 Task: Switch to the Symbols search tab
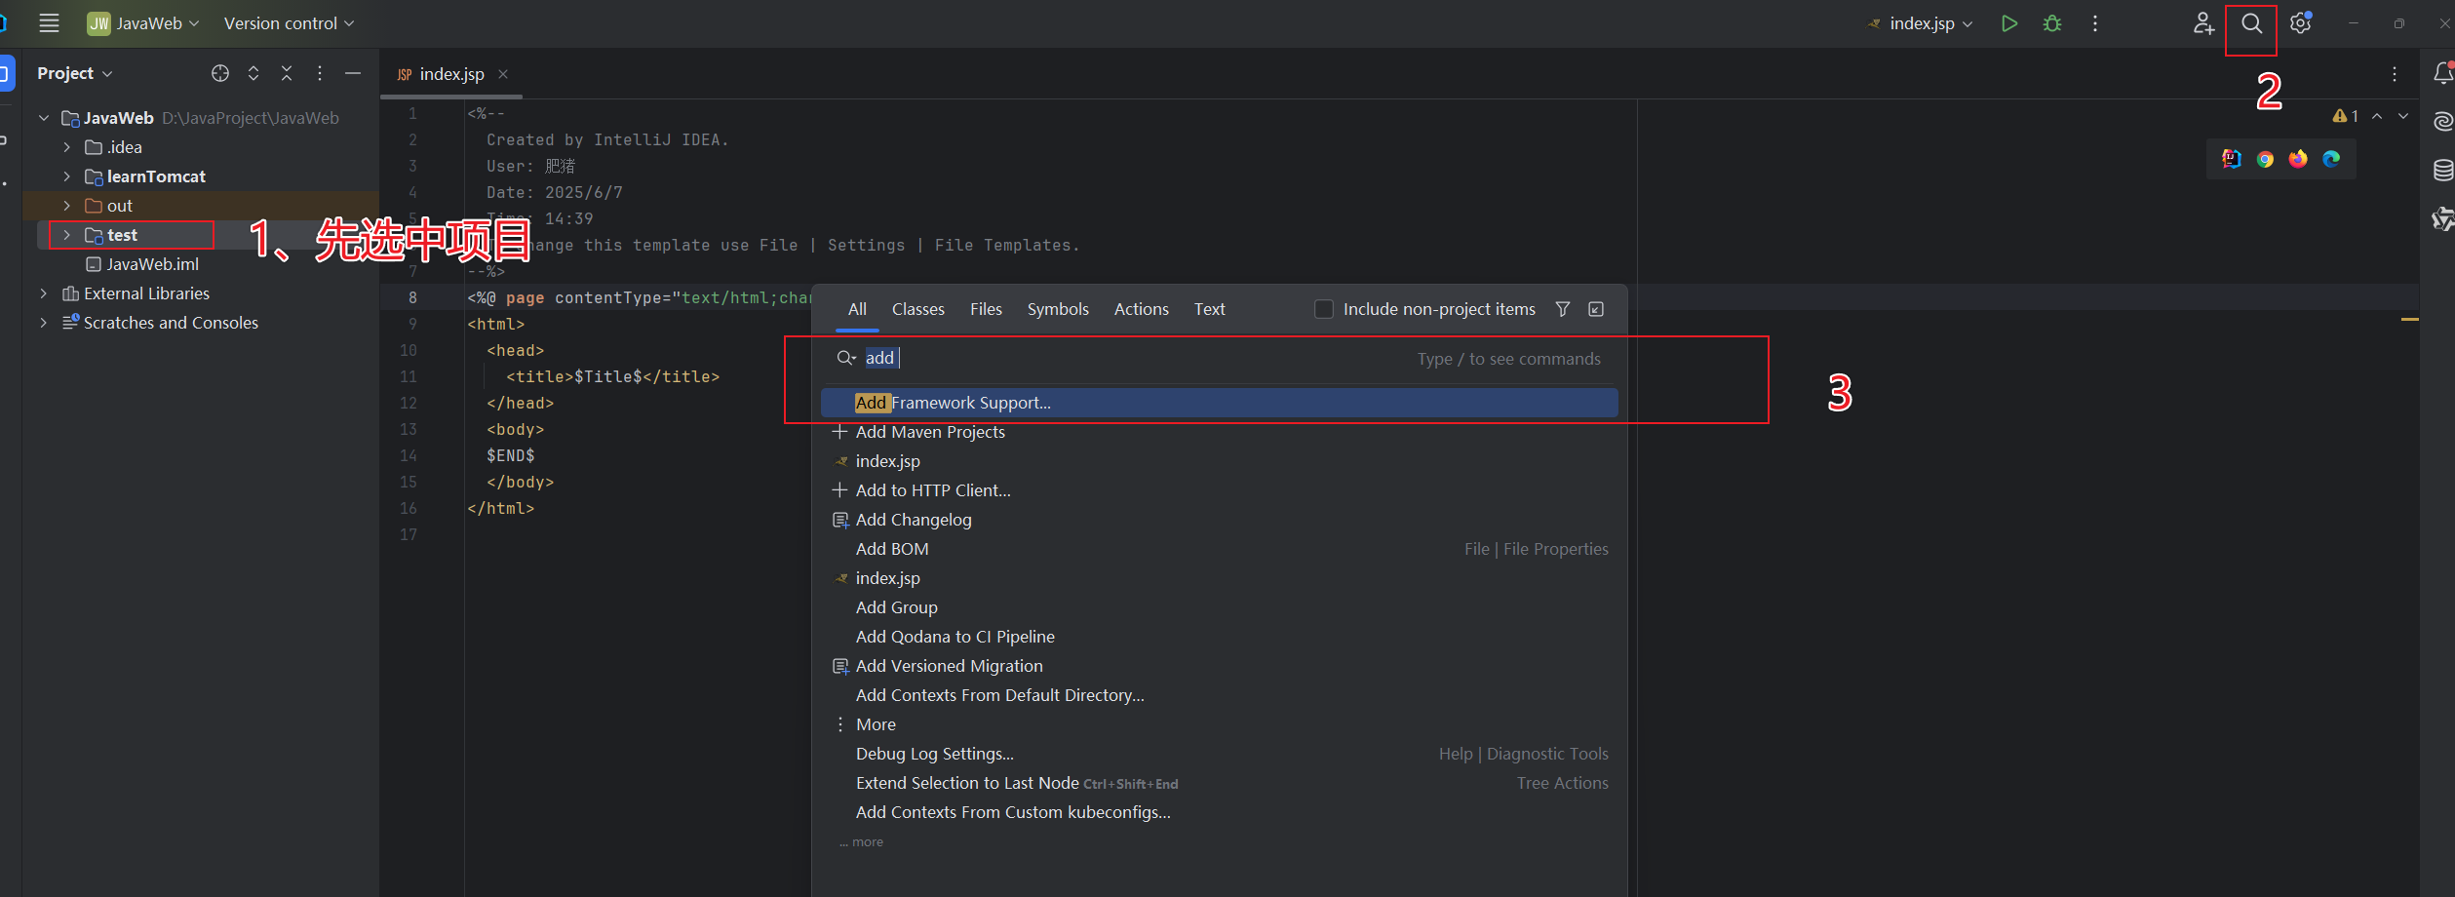1058,309
